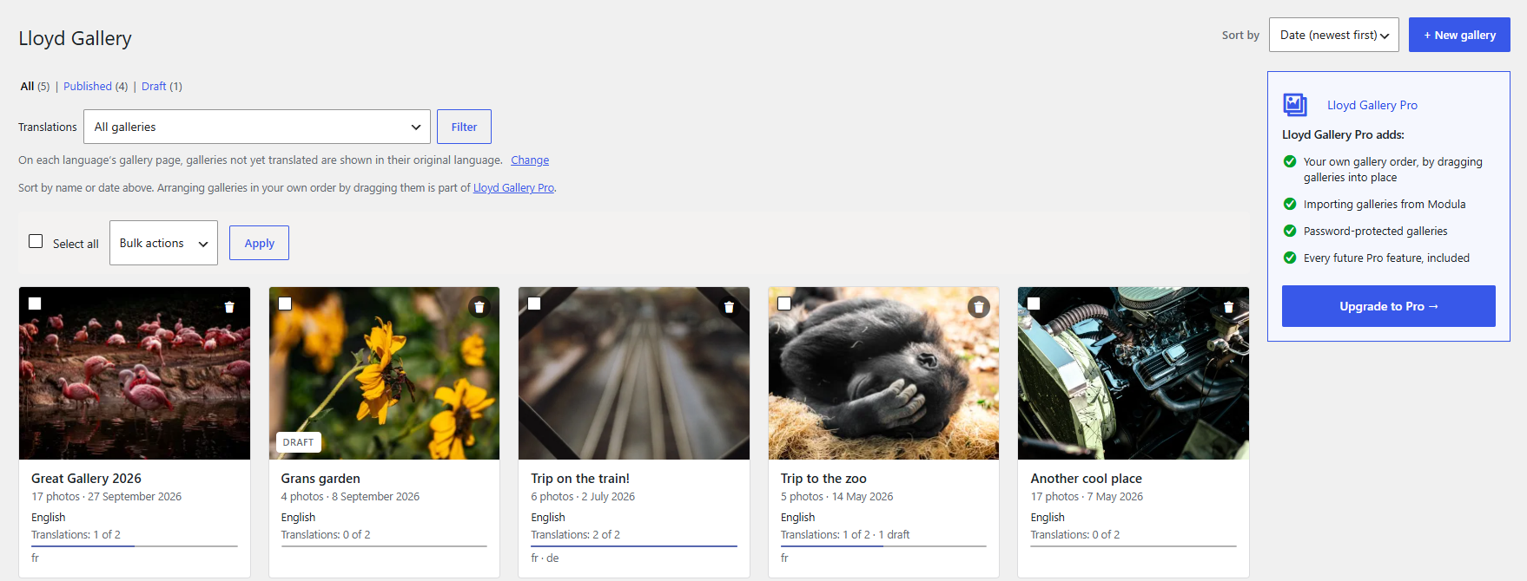Click the "fr · de" translation languages text
1527x581 pixels.
pyautogui.click(x=545, y=558)
